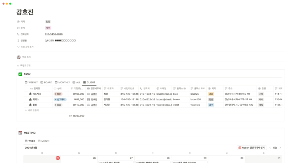
Task: Open the 직책 select value 팀장
Action: [48, 22]
